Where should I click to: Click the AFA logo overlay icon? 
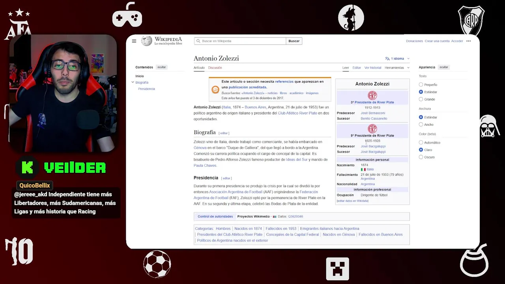18,24
